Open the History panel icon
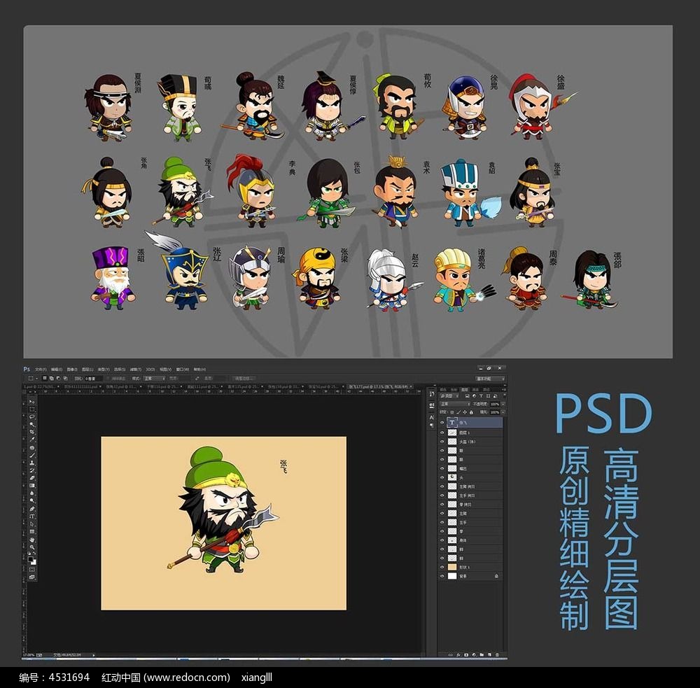 [x=432, y=394]
